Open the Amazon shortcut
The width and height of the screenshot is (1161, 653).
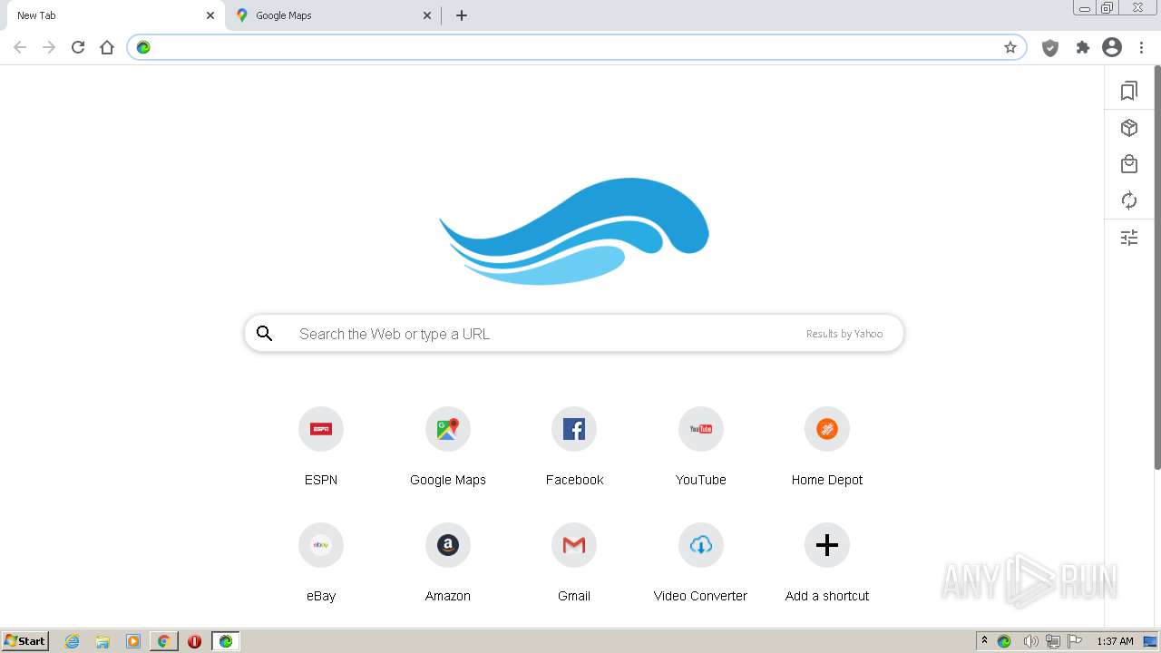pyautogui.click(x=448, y=545)
